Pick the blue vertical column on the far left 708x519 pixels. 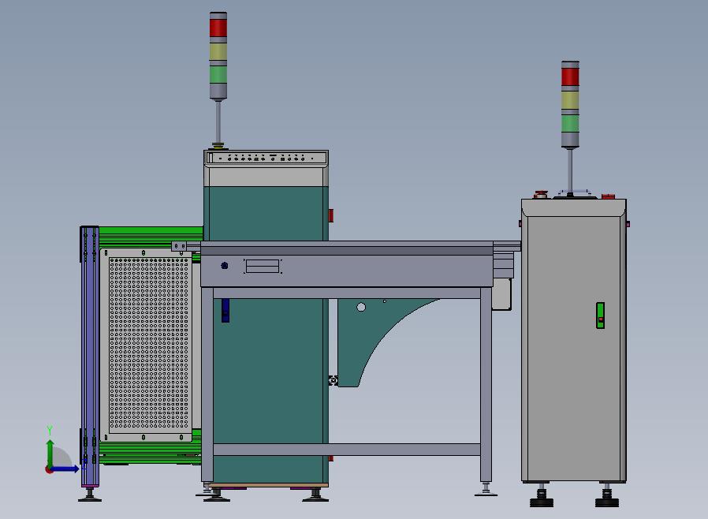point(89,357)
